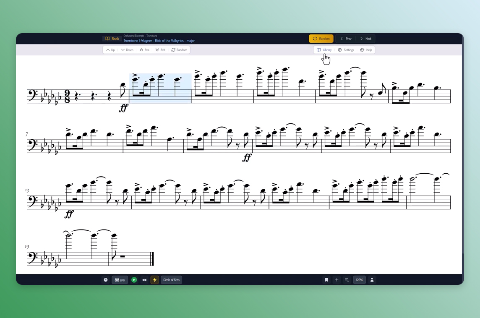Click the 88 BPM tempo field
The image size is (480, 318).
[120, 280]
